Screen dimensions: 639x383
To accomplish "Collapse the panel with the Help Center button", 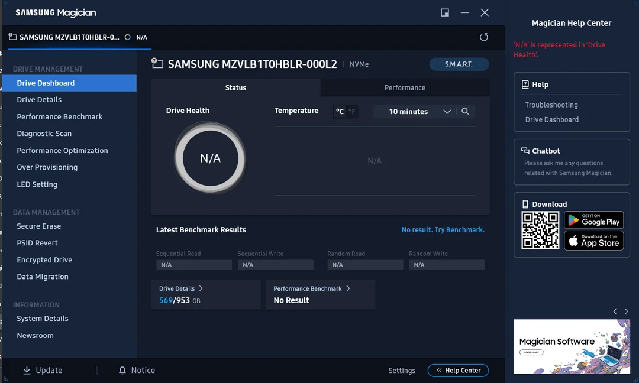I will [458, 371].
